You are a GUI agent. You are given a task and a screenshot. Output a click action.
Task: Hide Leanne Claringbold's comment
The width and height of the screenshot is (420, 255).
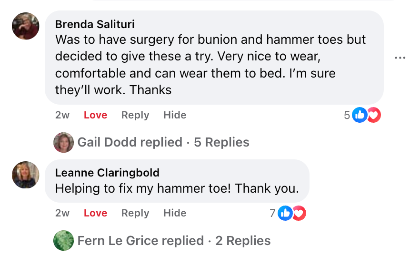(175, 213)
